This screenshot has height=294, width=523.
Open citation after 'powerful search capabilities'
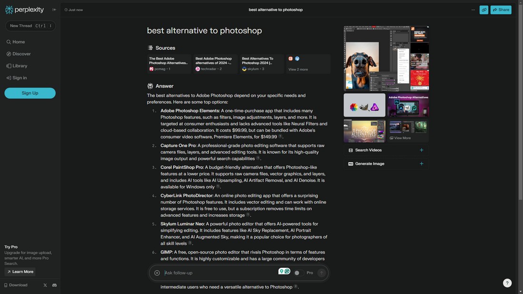[x=258, y=158]
